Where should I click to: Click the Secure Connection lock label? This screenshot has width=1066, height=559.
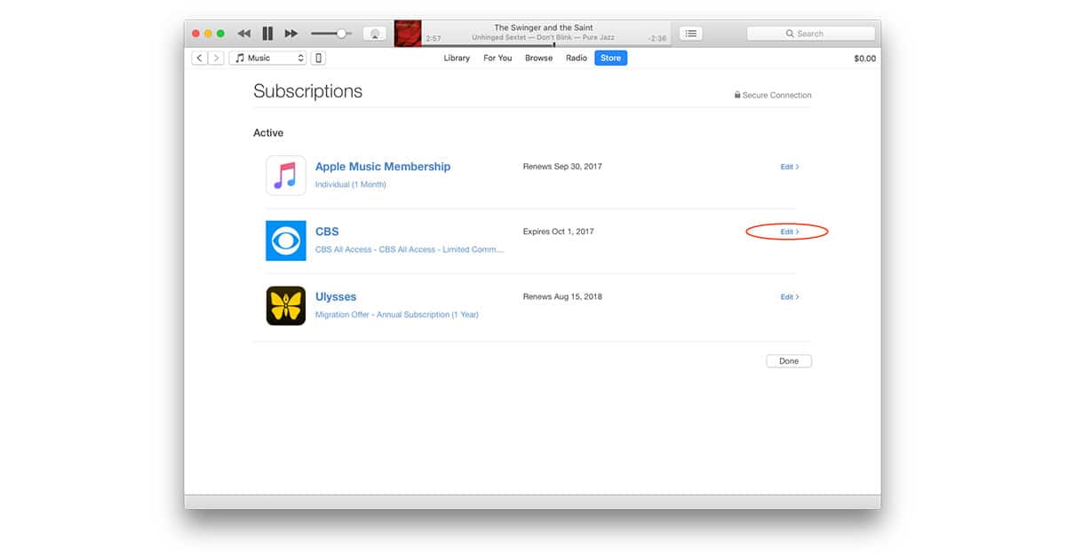coord(773,95)
